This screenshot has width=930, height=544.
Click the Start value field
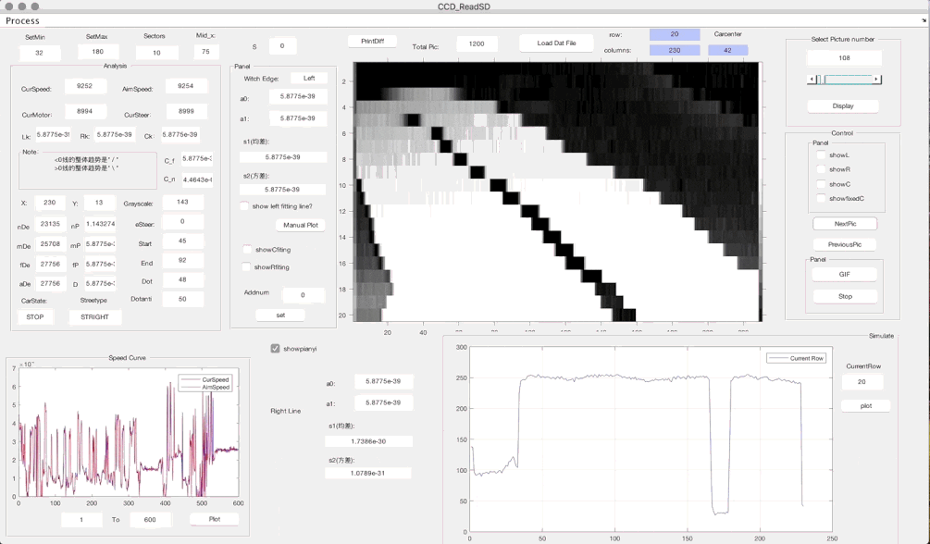pyautogui.click(x=182, y=241)
